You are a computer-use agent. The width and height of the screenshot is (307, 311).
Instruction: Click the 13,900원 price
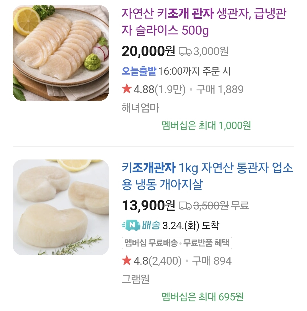pos(148,205)
